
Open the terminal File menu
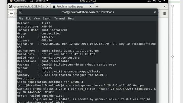pos(21,18)
